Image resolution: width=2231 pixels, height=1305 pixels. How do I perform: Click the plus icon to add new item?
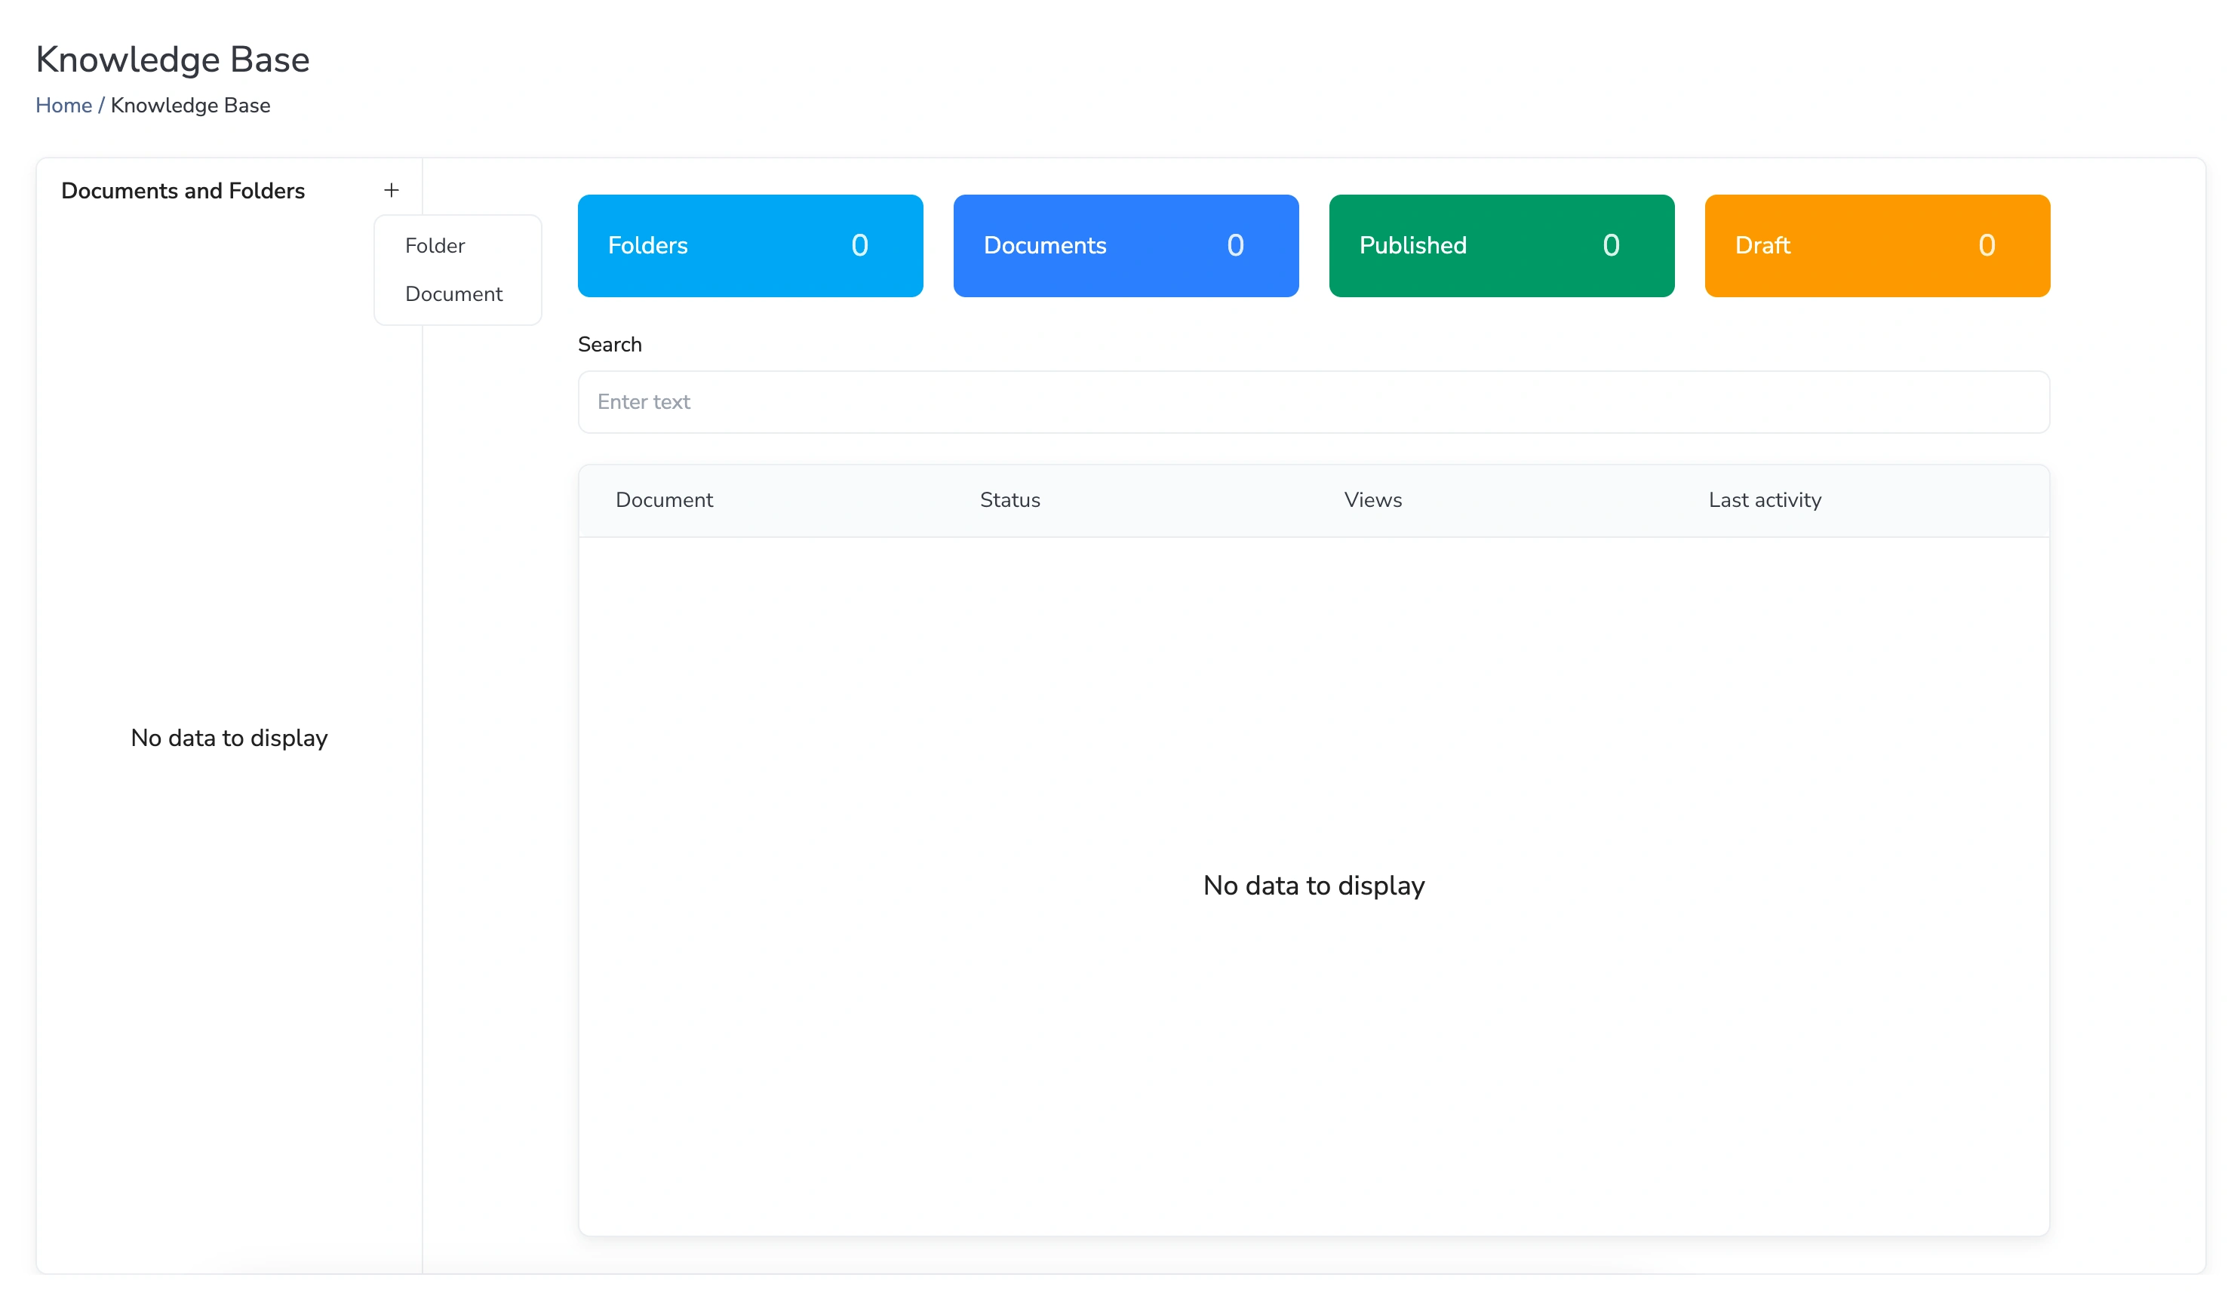click(392, 189)
